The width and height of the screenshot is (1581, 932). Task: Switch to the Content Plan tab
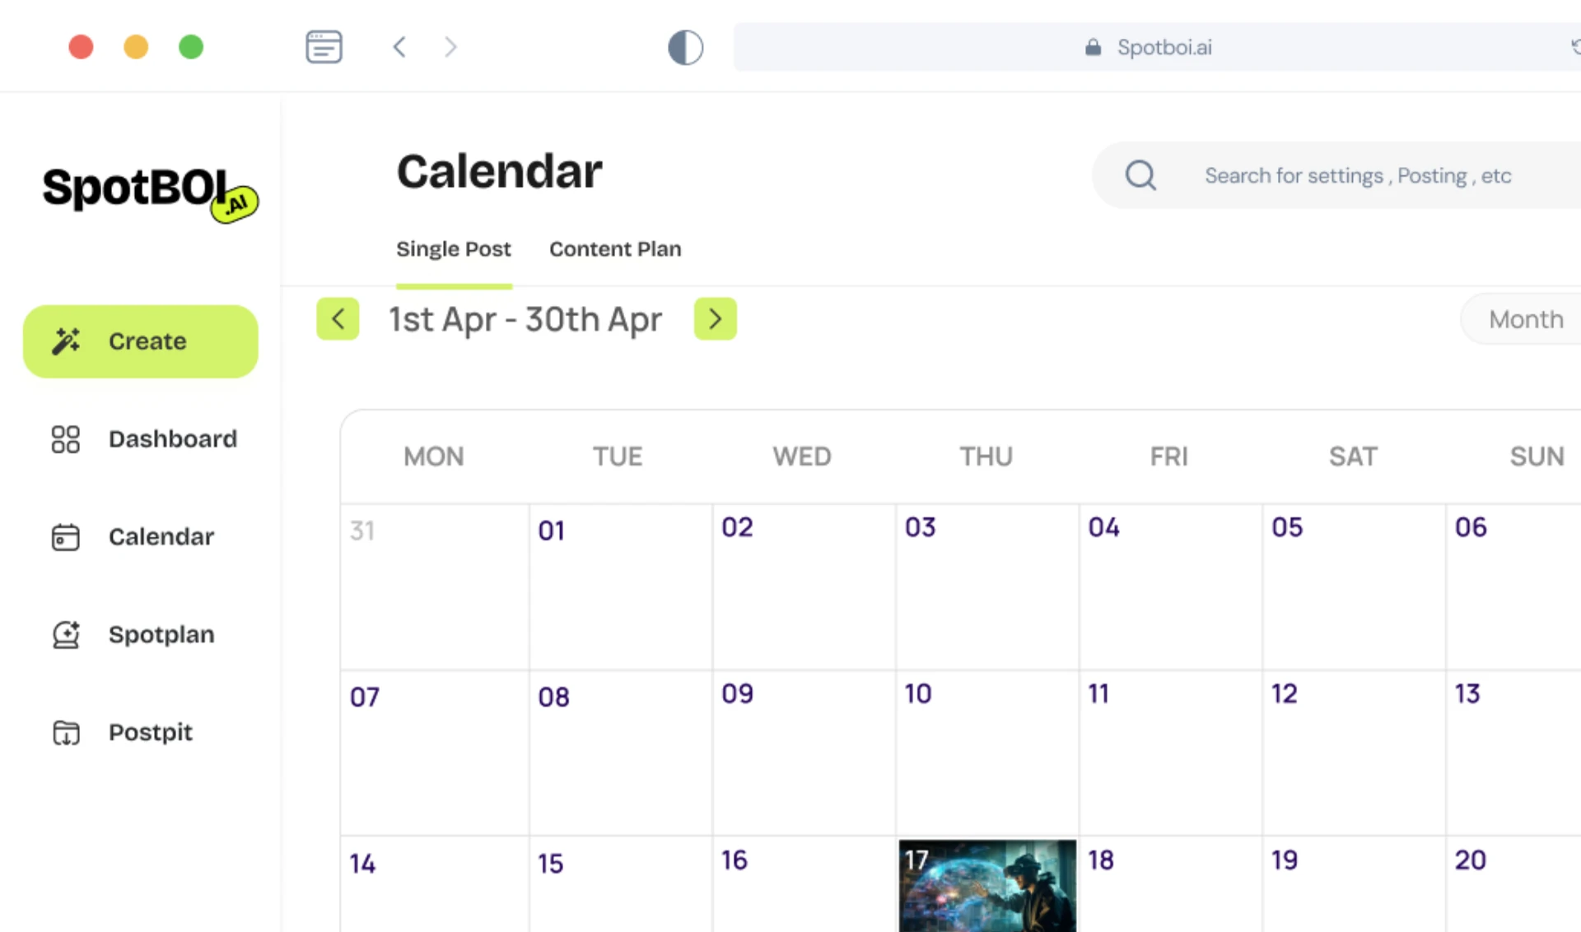[615, 249]
